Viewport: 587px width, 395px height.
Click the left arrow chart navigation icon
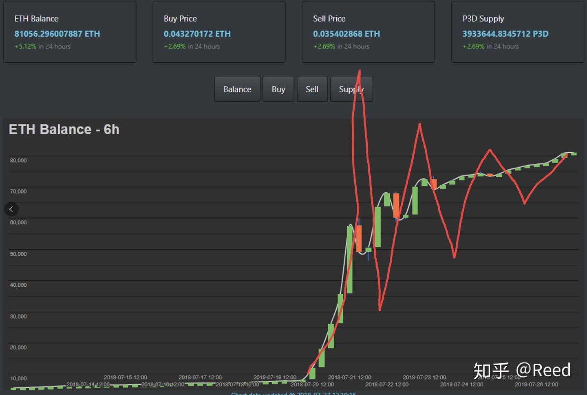pos(11,209)
